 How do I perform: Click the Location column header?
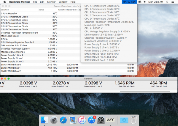point(19,10)
